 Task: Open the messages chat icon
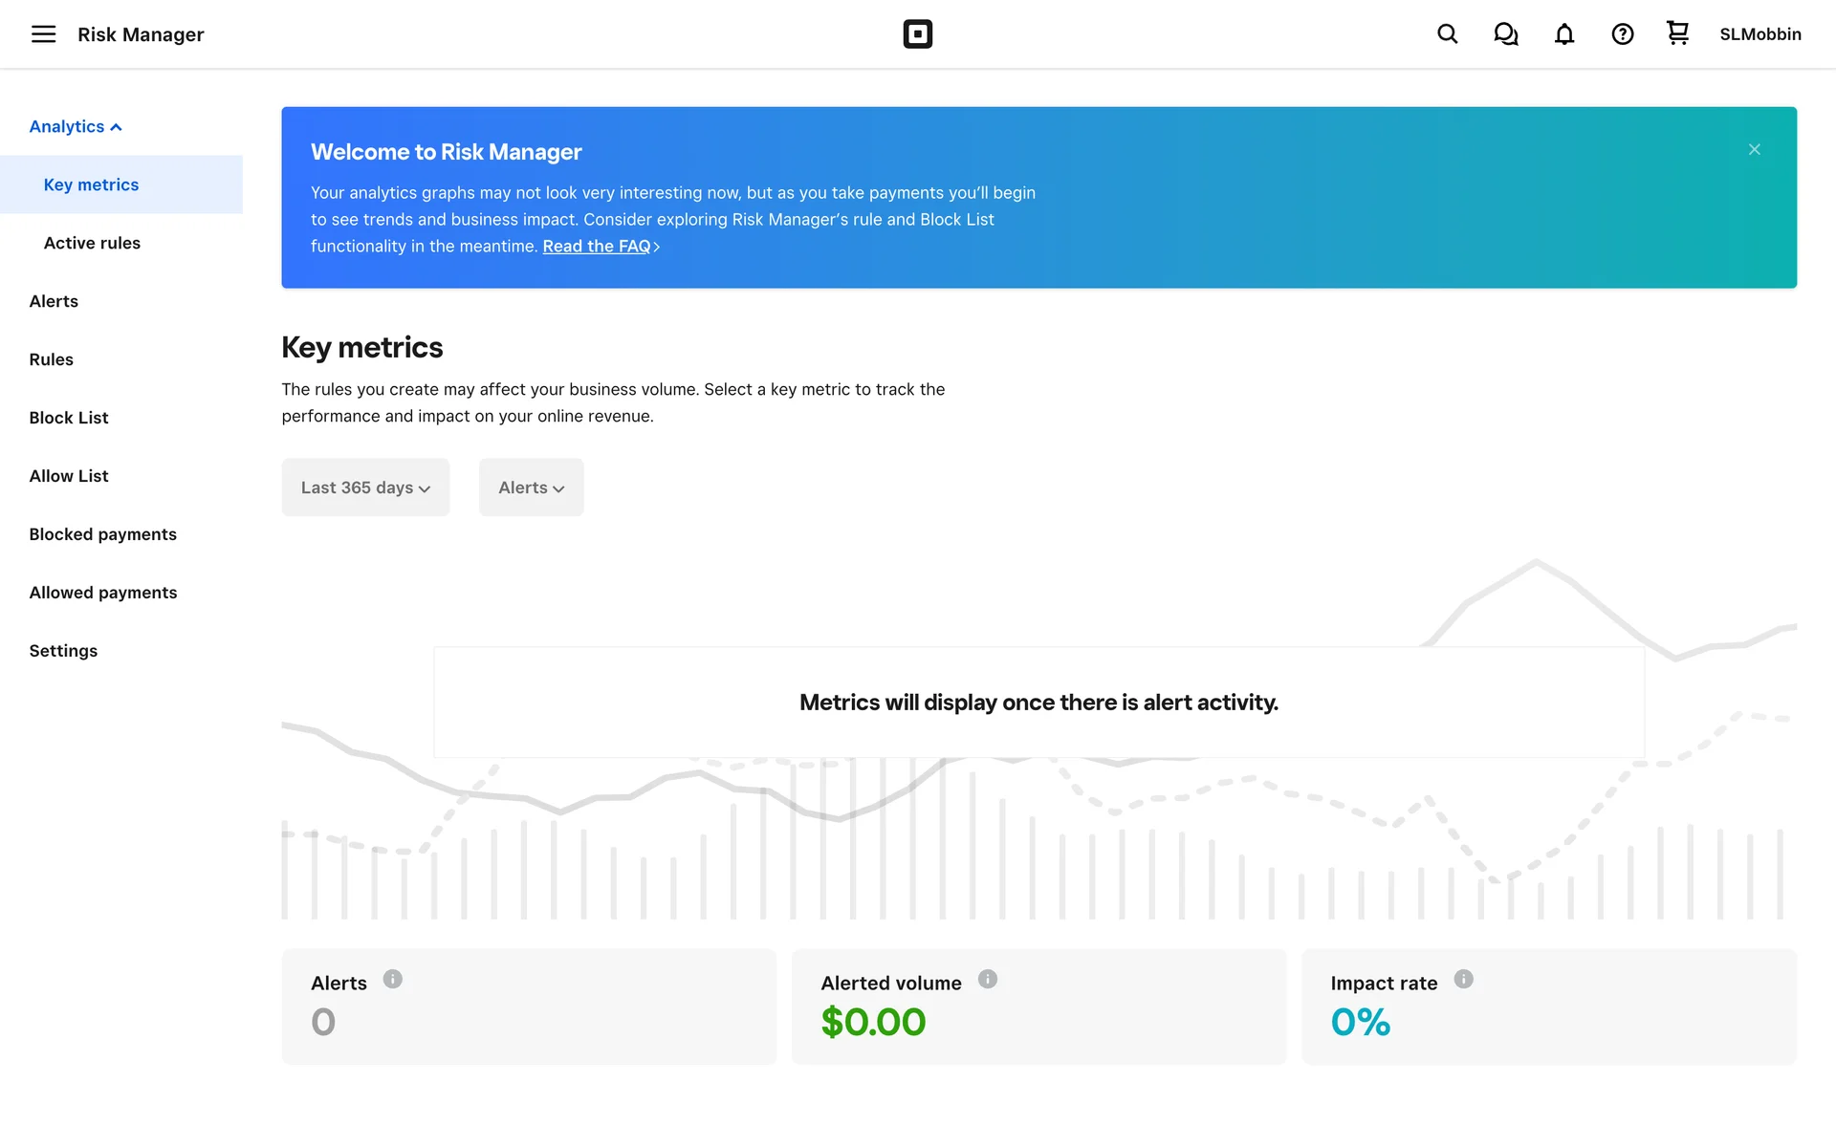pyautogui.click(x=1505, y=34)
